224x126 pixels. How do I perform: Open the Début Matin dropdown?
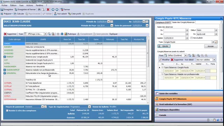tap(216, 30)
